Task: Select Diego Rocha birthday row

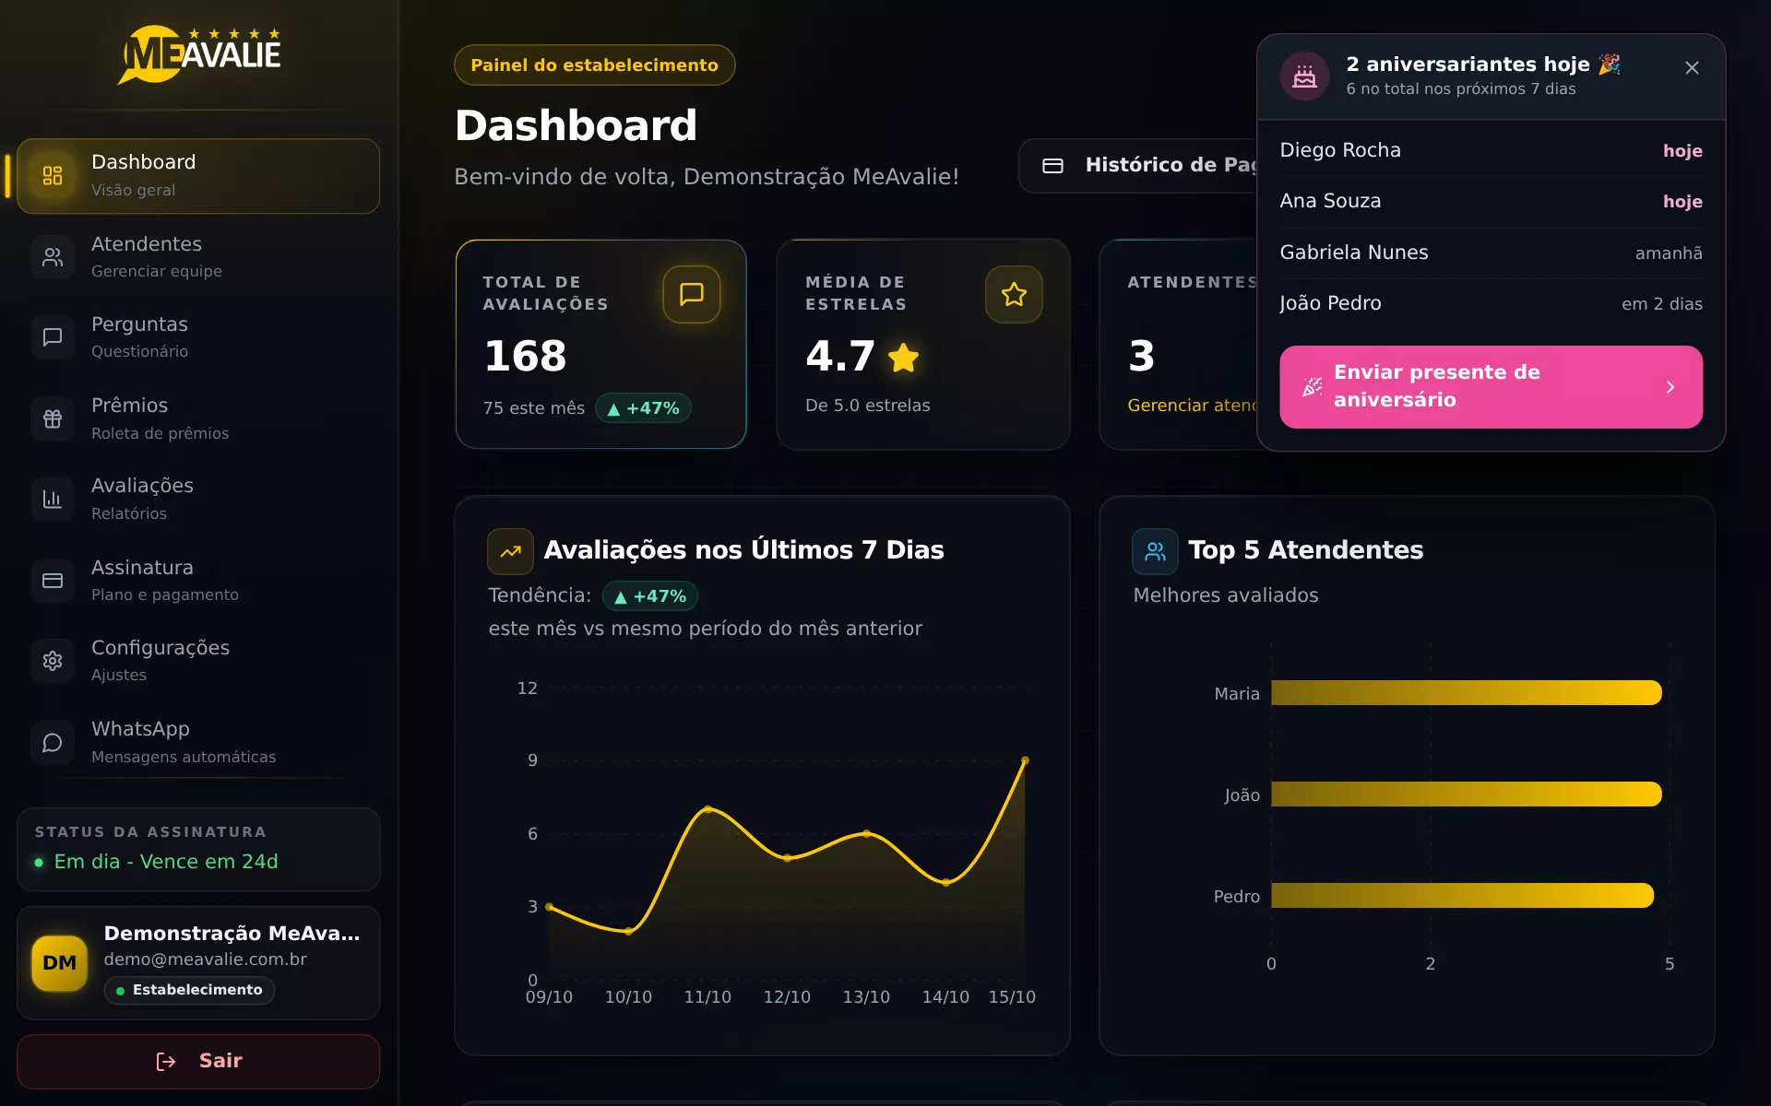Action: pyautogui.click(x=1491, y=150)
